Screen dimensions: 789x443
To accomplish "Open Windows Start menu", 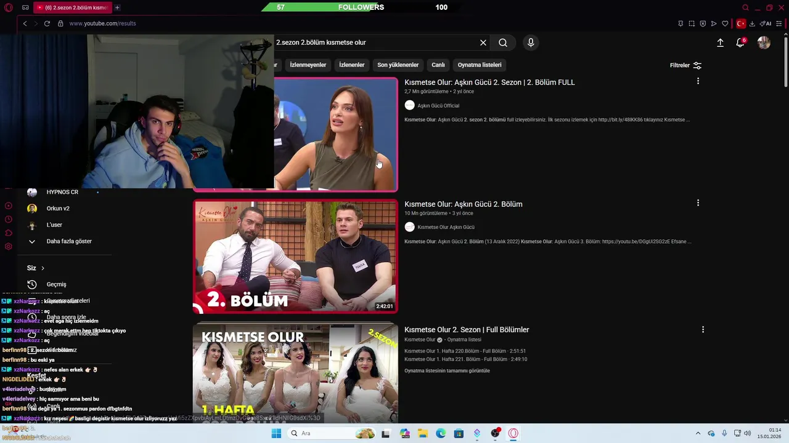I will point(276,433).
